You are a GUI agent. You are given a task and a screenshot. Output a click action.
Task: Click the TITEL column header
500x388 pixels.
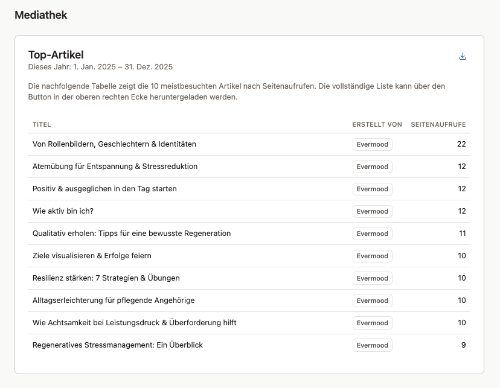pos(42,125)
